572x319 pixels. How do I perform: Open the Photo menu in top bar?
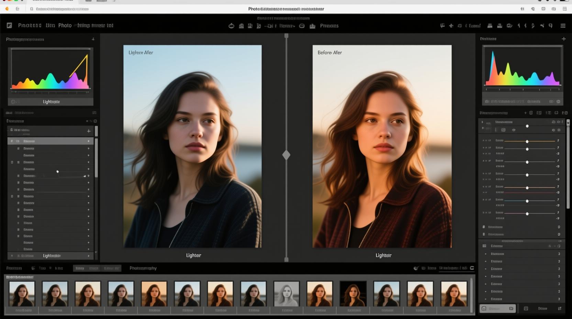click(65, 25)
